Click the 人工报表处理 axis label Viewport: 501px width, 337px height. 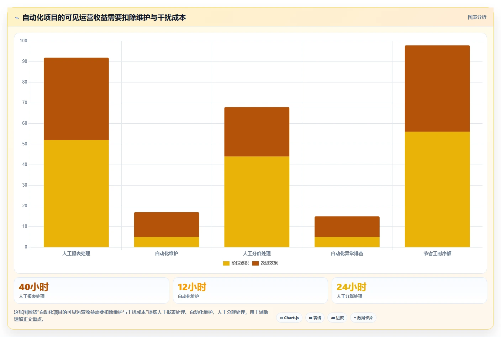pyautogui.click(x=76, y=253)
